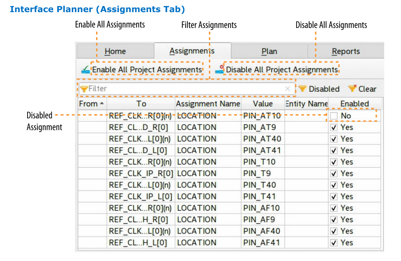
Task: Click the Disable All Project Assignments icon
Action: tap(220, 70)
